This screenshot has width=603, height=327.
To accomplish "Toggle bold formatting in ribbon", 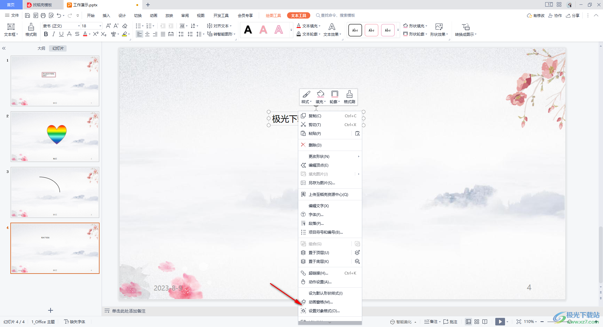I will tap(46, 34).
